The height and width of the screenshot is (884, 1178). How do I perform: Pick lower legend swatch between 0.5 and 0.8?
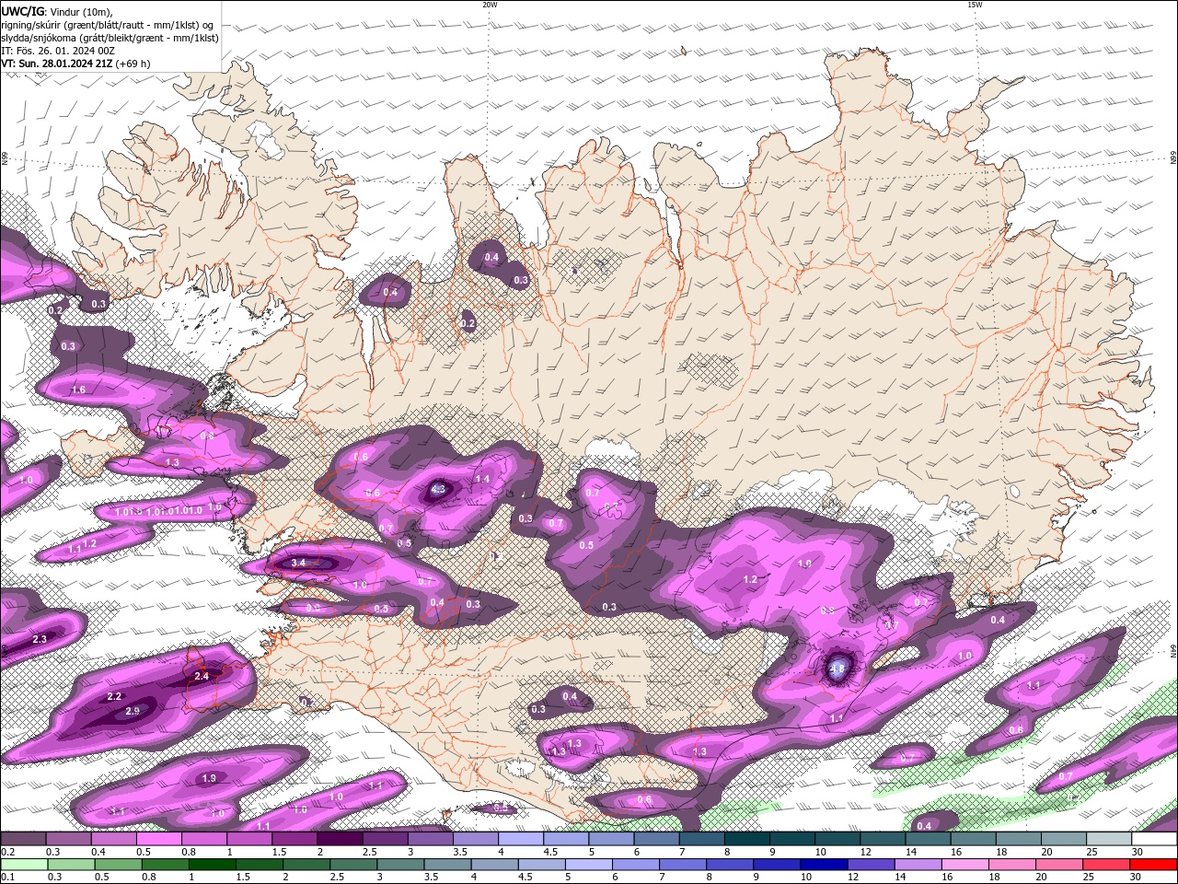(117, 865)
